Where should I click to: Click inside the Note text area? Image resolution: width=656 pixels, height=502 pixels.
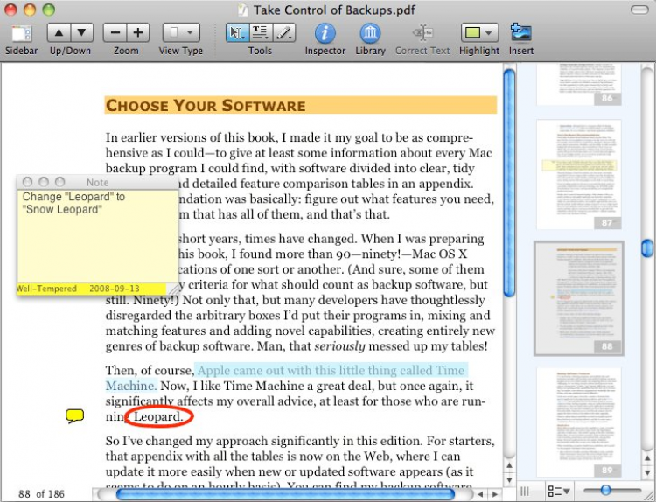pos(97,236)
